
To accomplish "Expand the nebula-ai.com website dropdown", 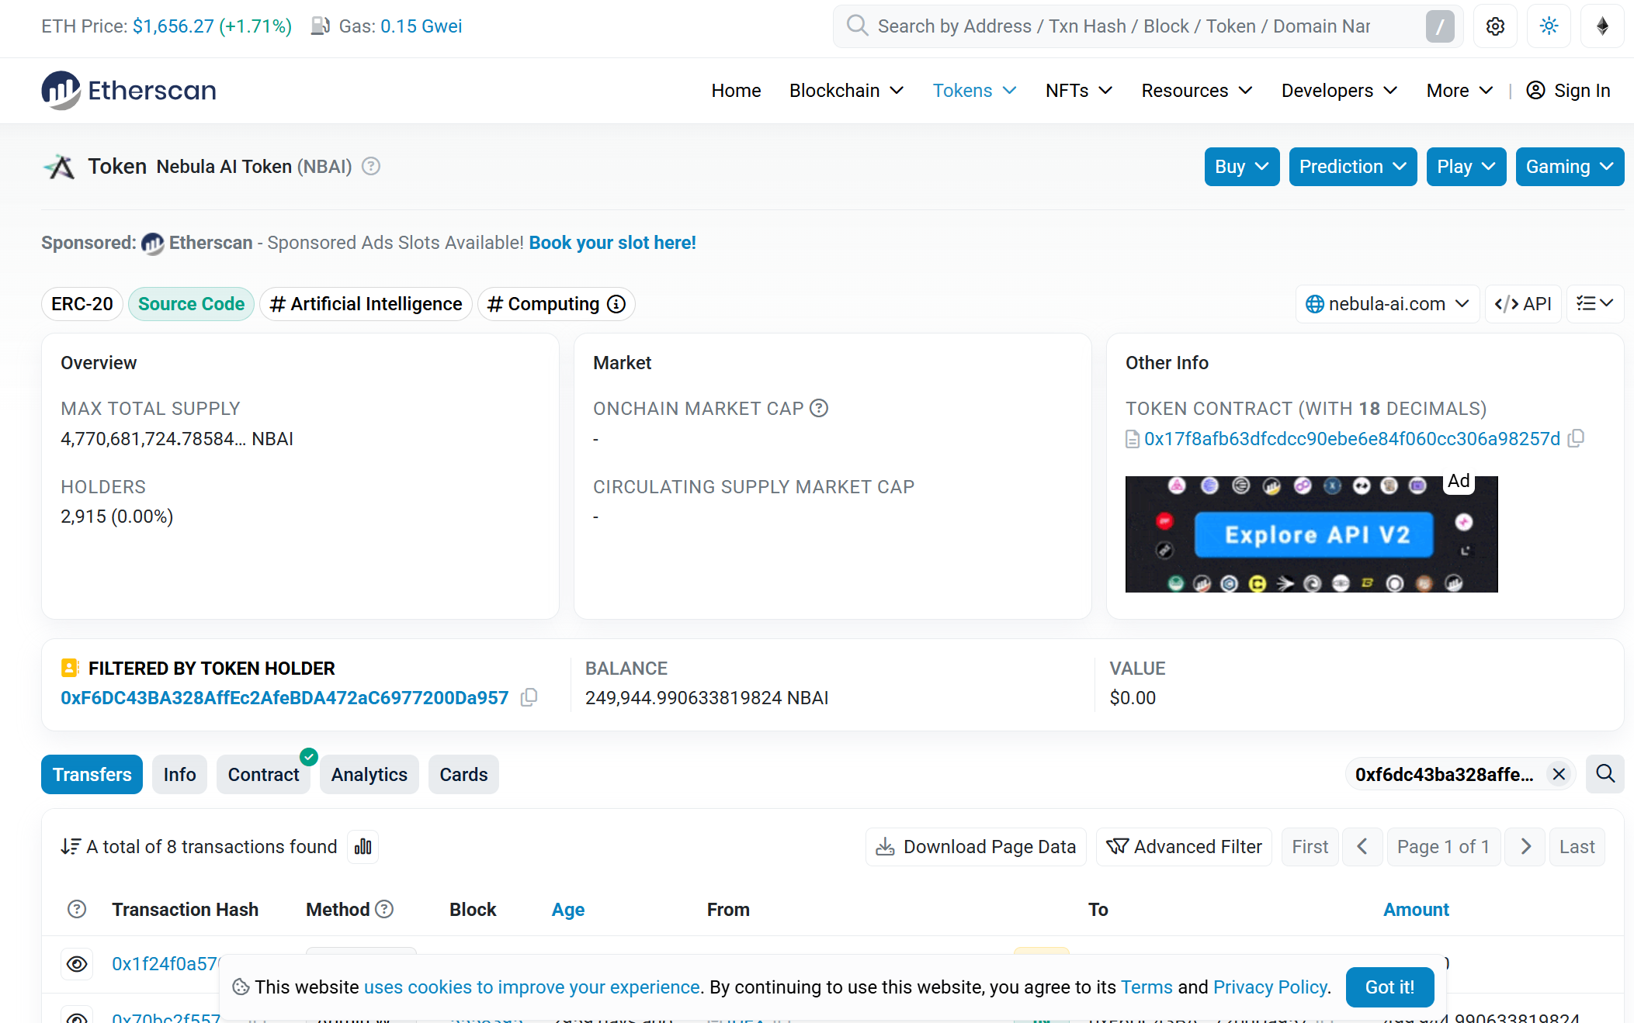I will click(1387, 304).
